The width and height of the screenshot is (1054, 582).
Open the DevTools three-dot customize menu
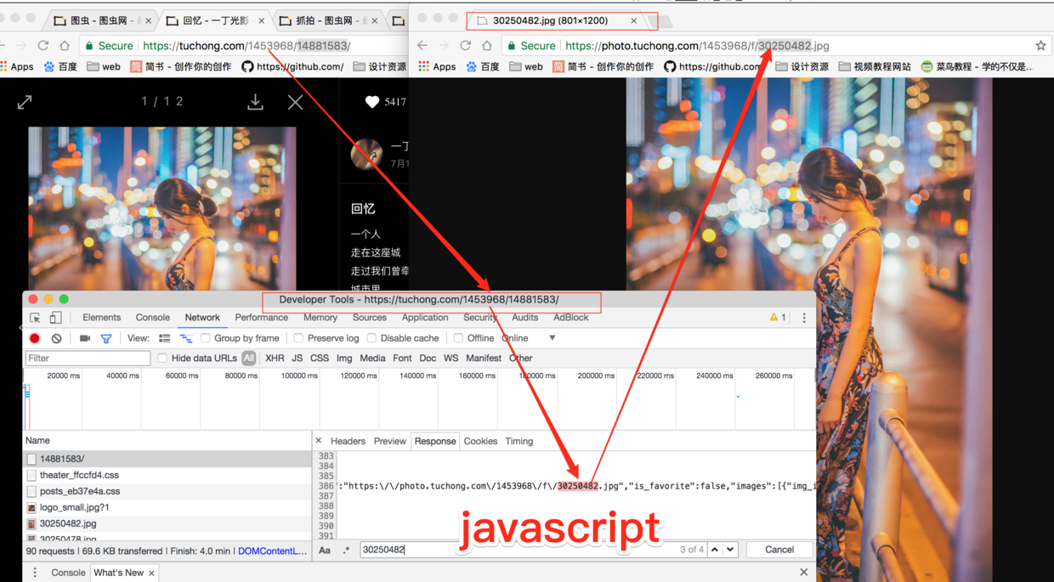click(804, 318)
